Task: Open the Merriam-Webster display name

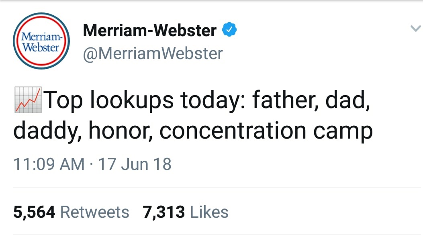Action: (150, 31)
